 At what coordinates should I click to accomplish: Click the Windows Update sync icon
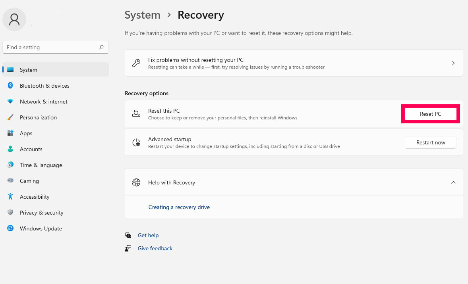(x=10, y=228)
